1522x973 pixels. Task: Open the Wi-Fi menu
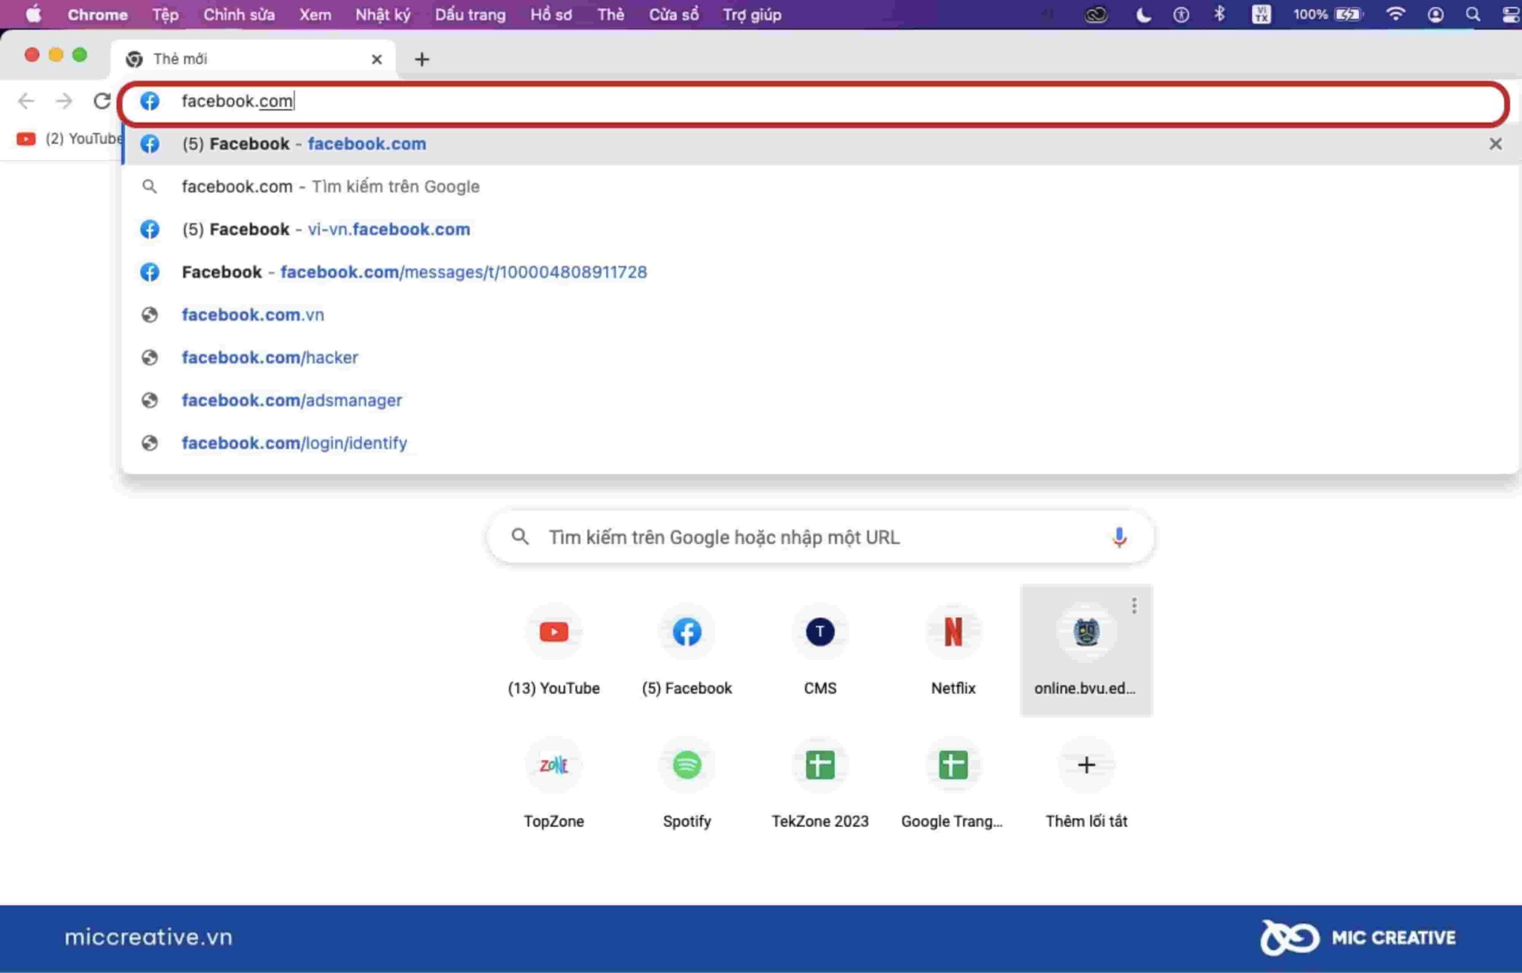point(1395,14)
